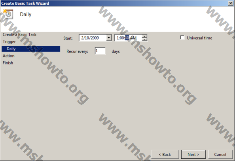Select the highlighted Daily step
The height and width of the screenshot is (161, 235).
pyautogui.click(x=31, y=49)
